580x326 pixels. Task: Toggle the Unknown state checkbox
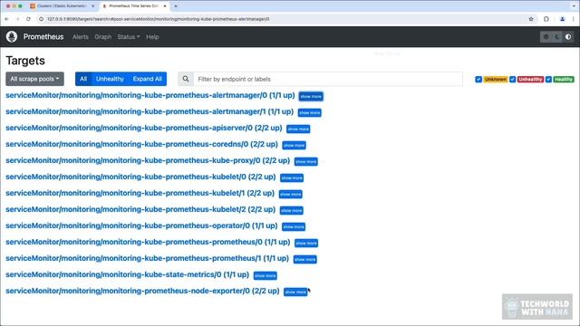478,79
